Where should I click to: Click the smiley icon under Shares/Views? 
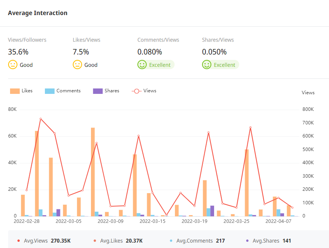click(x=207, y=65)
